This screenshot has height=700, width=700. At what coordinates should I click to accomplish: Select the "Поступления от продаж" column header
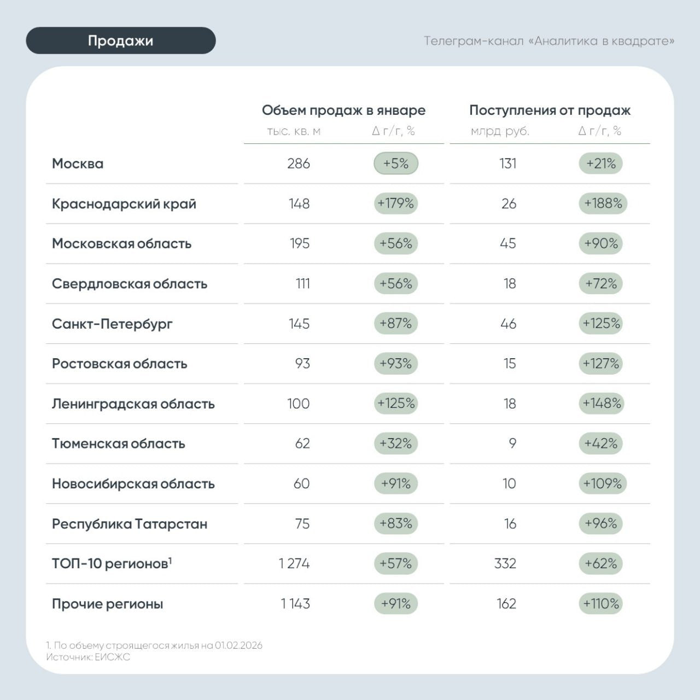pyautogui.click(x=550, y=110)
